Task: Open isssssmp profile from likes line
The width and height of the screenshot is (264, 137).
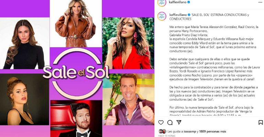Action: [190, 132]
